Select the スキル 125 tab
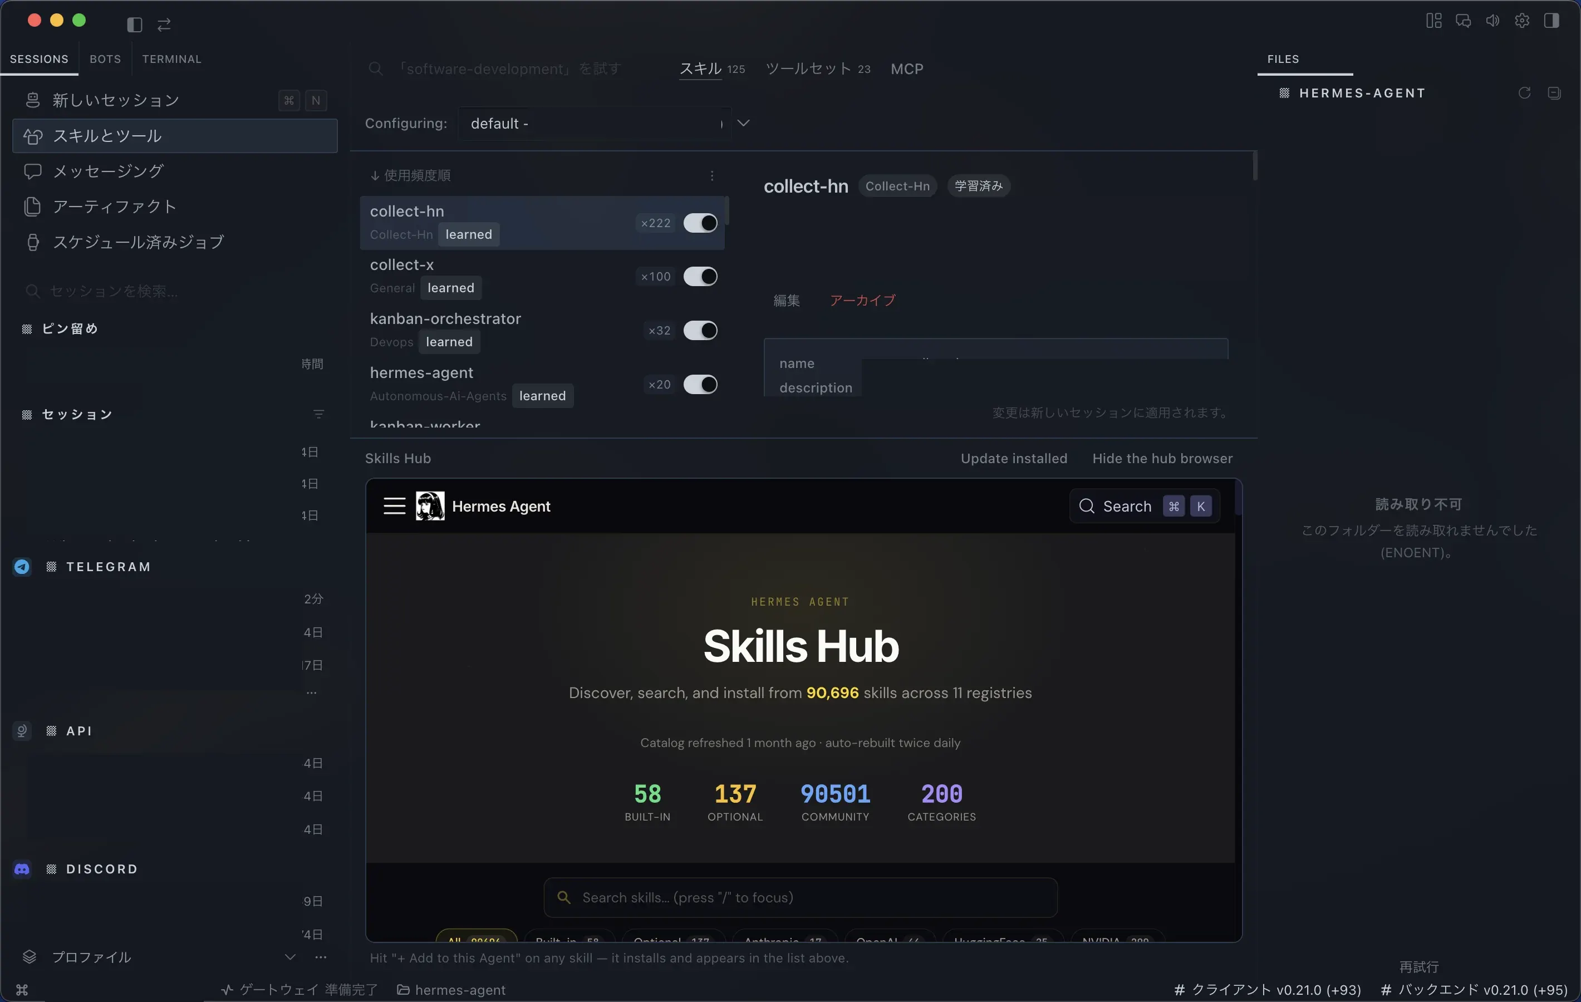Screen dimensions: 1581x1002 coord(713,69)
